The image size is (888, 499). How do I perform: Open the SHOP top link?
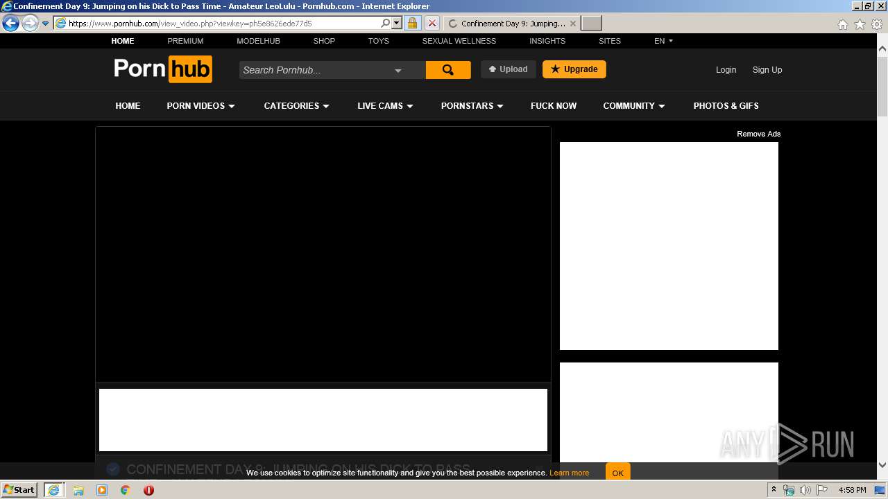pyautogui.click(x=324, y=41)
